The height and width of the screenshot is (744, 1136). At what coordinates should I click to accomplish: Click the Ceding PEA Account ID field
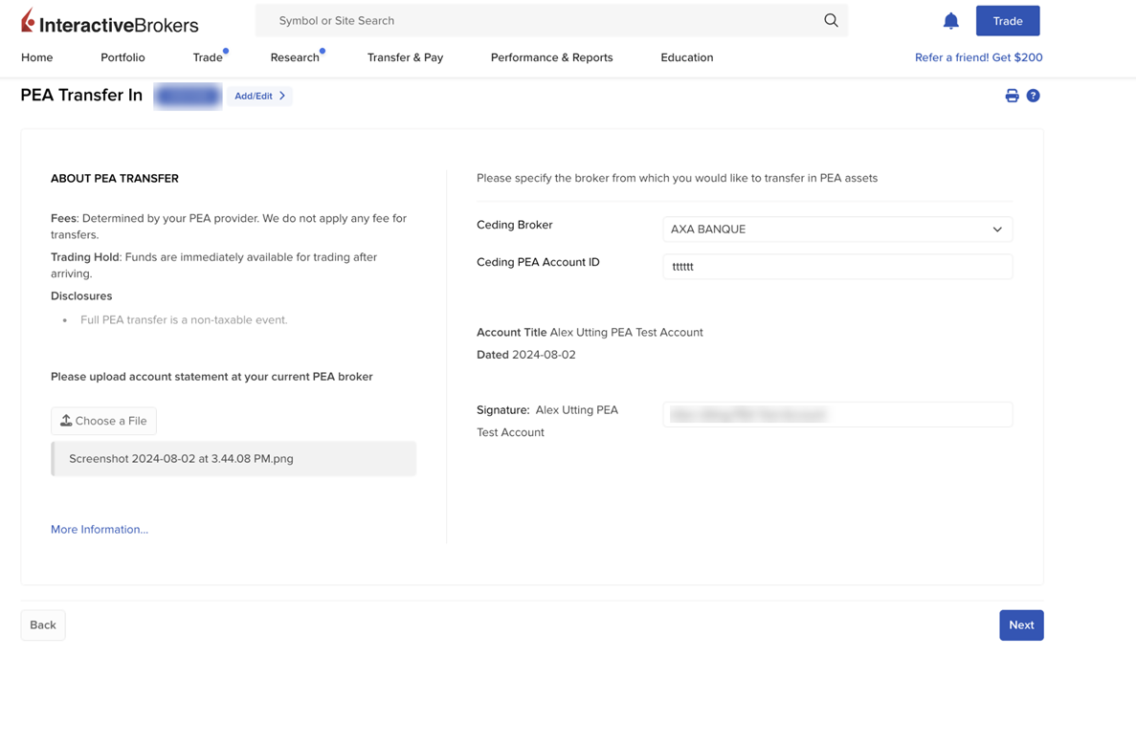pyautogui.click(x=837, y=267)
